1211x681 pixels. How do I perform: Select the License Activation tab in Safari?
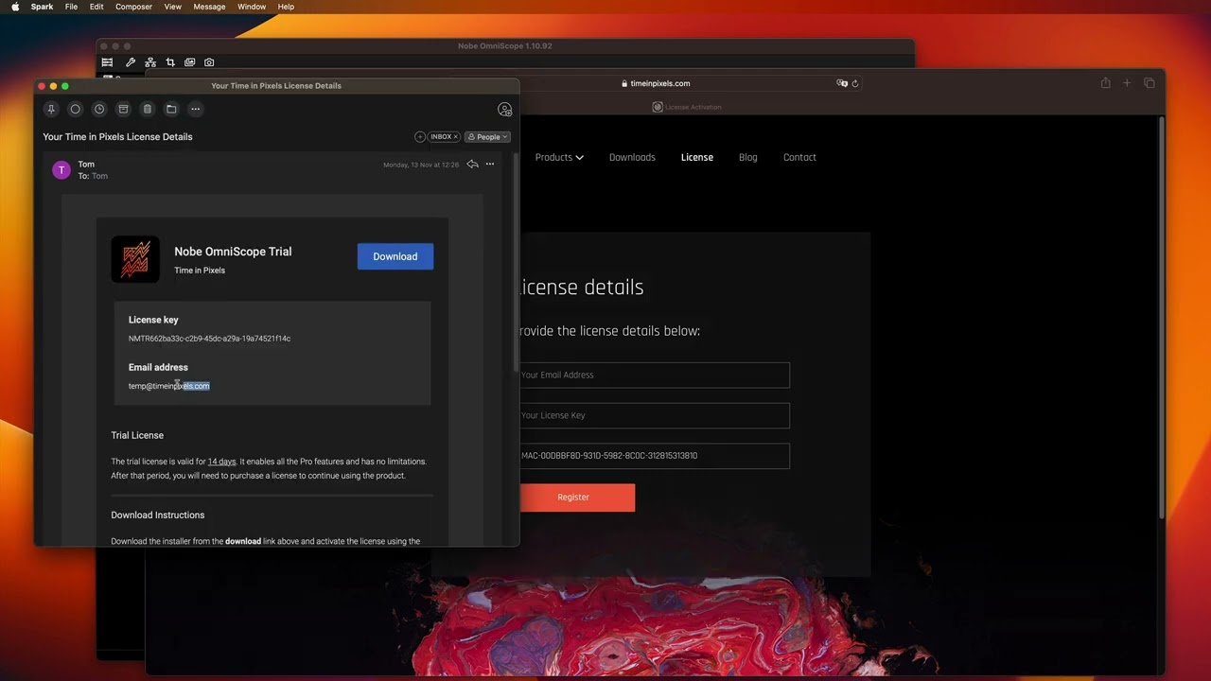[687, 107]
